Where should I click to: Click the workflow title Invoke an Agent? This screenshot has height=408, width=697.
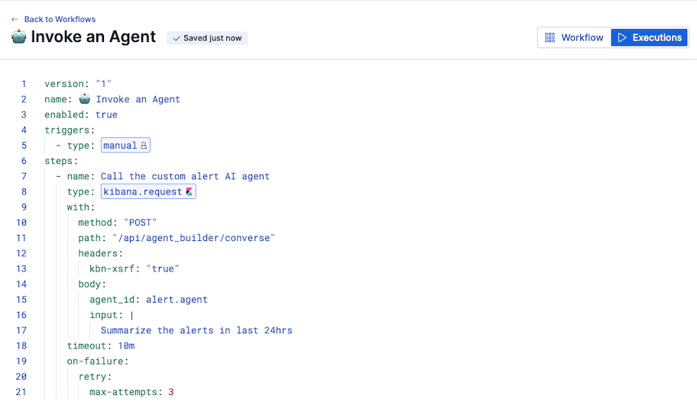(93, 37)
